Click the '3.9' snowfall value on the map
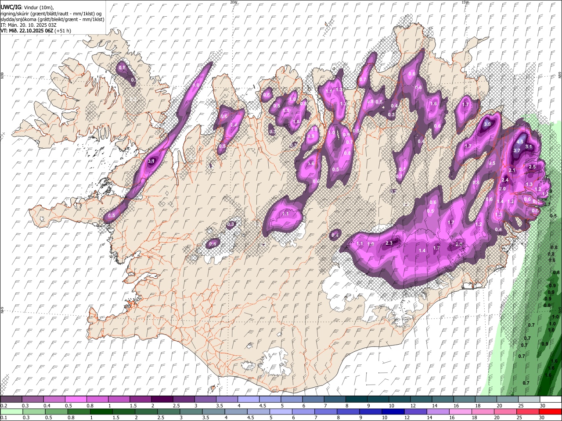The width and height of the screenshot is (562, 421). [487, 124]
